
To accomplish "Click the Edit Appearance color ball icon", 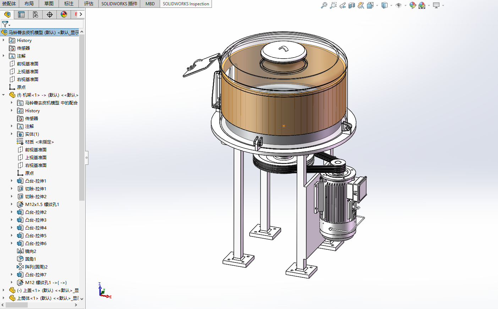I will tap(412, 5).
